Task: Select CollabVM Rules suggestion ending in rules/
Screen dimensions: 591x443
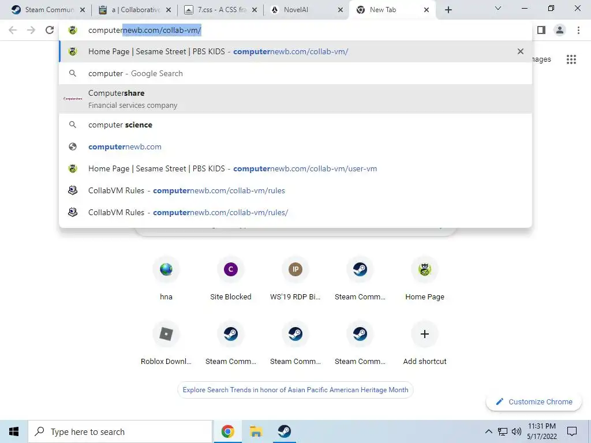Action: (295, 212)
